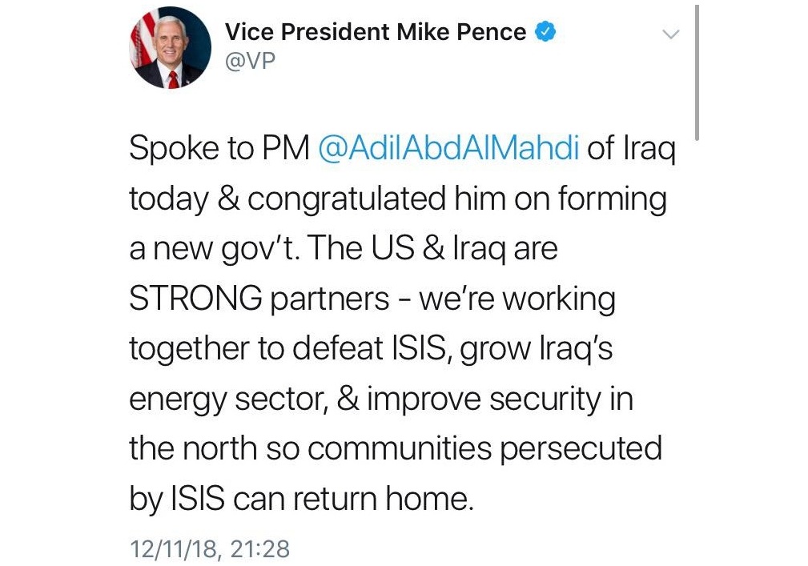The image size is (808, 566).
Task: Click the 12/11/18, 21:28 timestamp
Action: (x=209, y=549)
